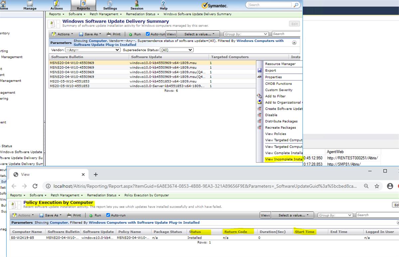Open upper report's Group by dropdown
The width and height of the screenshot is (399, 257).
246,34
